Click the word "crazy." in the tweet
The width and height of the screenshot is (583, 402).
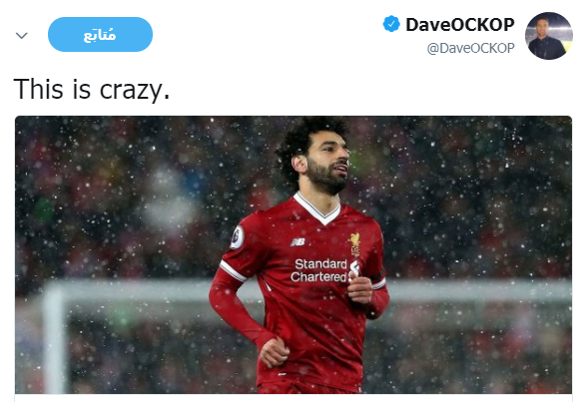point(135,91)
